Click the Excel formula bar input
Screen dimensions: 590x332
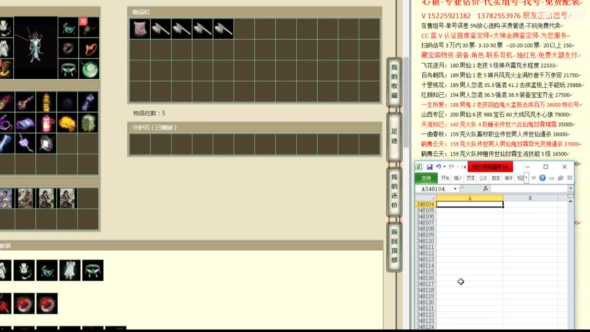[529, 189]
